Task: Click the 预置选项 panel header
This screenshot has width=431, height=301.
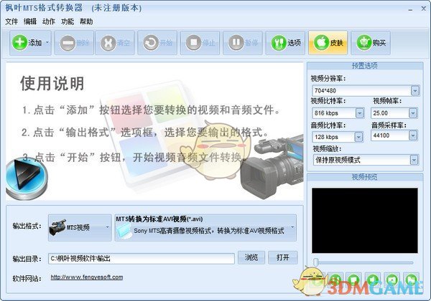Action: (365, 66)
